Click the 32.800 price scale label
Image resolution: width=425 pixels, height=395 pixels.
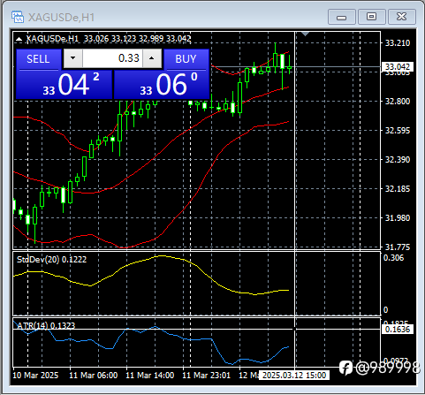pyautogui.click(x=398, y=102)
